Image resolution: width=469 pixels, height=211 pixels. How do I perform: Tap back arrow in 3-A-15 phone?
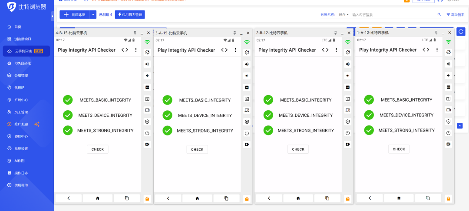tap(168, 198)
